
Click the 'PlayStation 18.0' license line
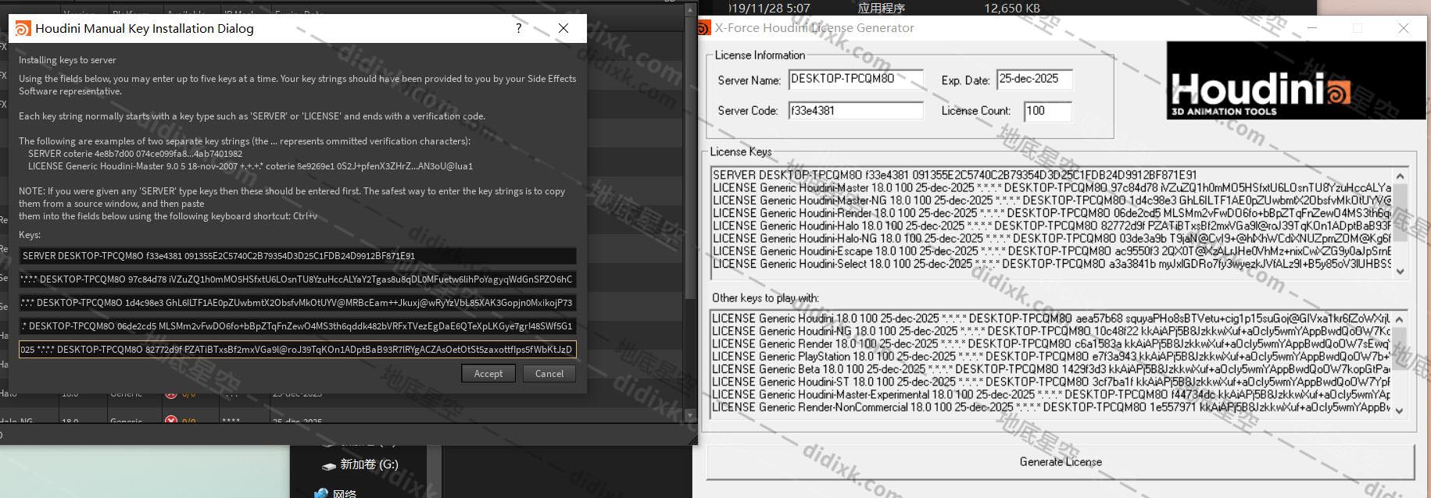[1051, 356]
